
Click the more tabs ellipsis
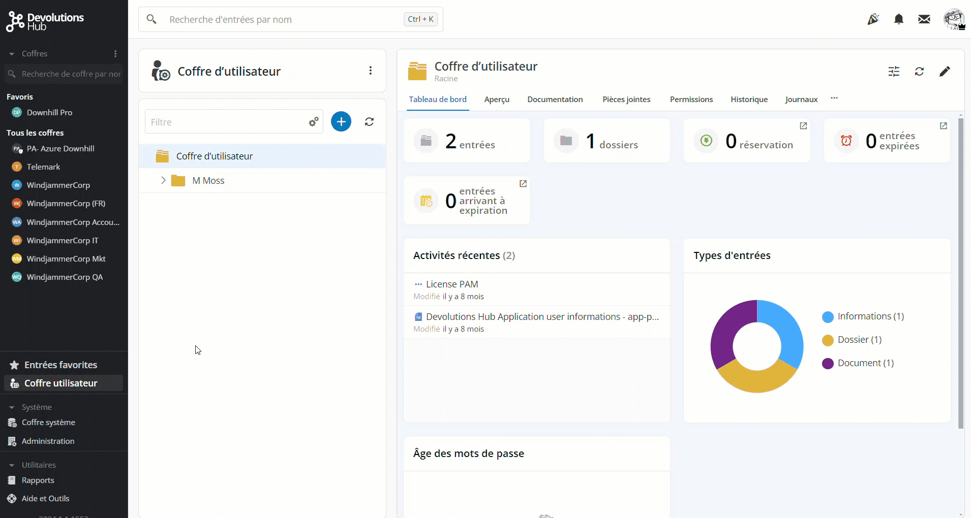pyautogui.click(x=834, y=98)
